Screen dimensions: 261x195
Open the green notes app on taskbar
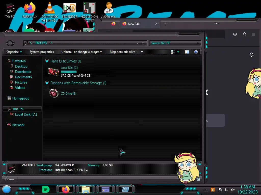pyautogui.click(x=46, y=189)
